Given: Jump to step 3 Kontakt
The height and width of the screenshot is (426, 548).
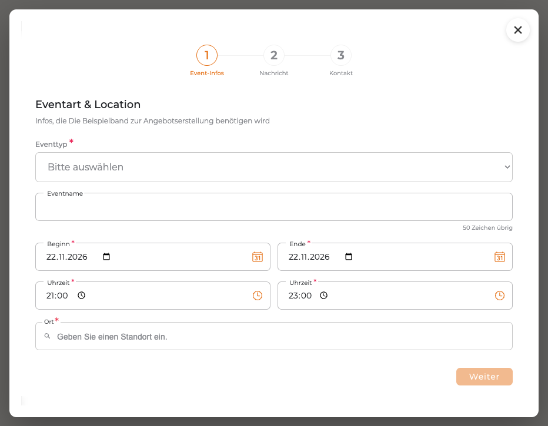Looking at the screenshot, I should pyautogui.click(x=341, y=55).
